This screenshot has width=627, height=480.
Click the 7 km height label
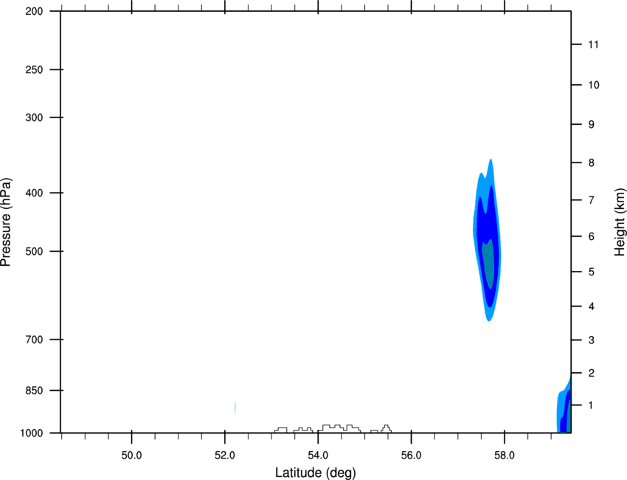(x=592, y=200)
